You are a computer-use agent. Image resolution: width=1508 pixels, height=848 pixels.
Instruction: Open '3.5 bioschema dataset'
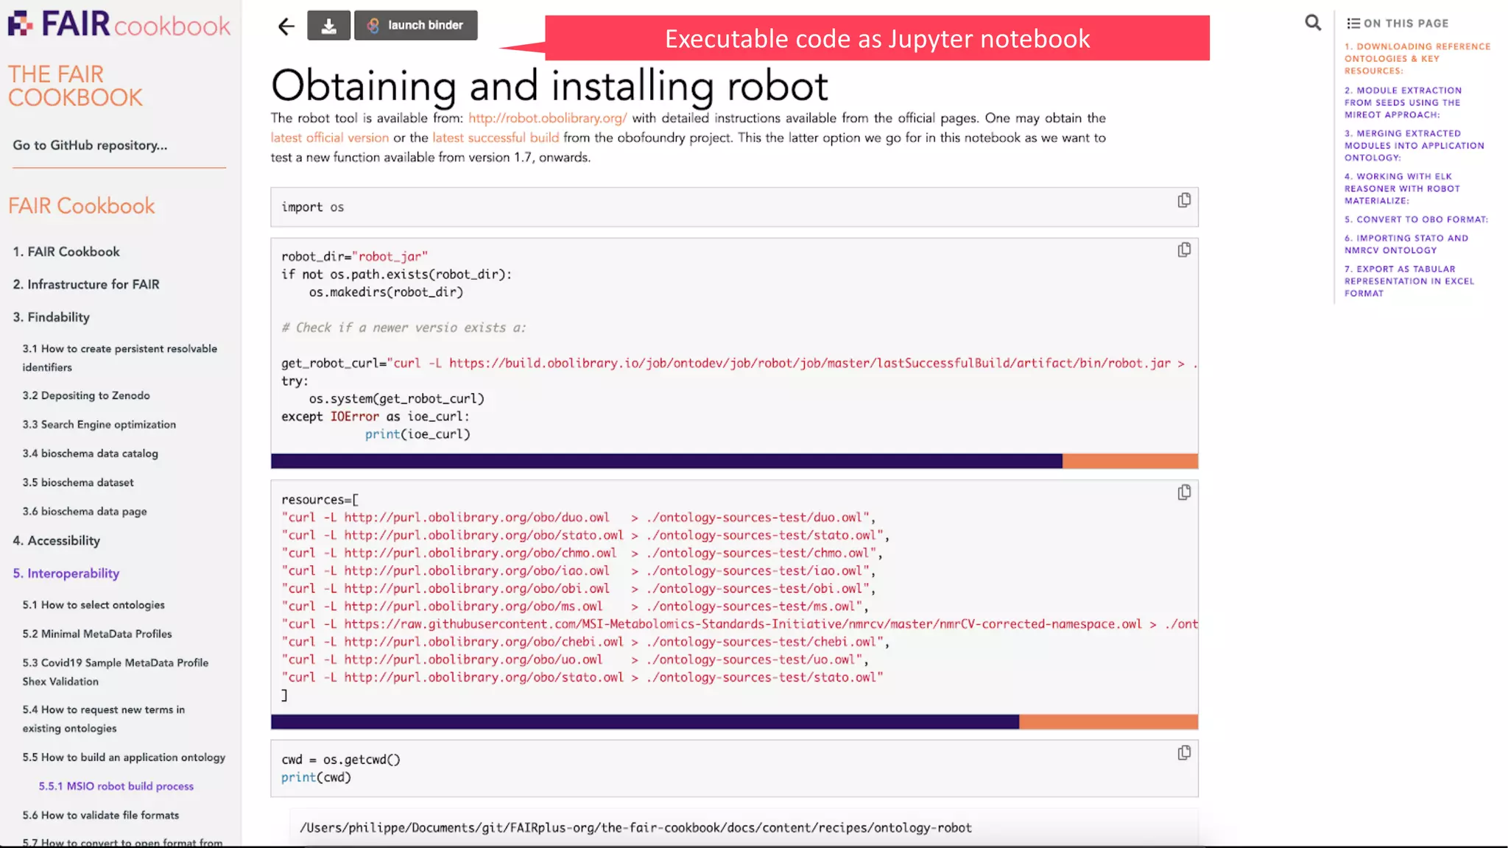(78, 483)
